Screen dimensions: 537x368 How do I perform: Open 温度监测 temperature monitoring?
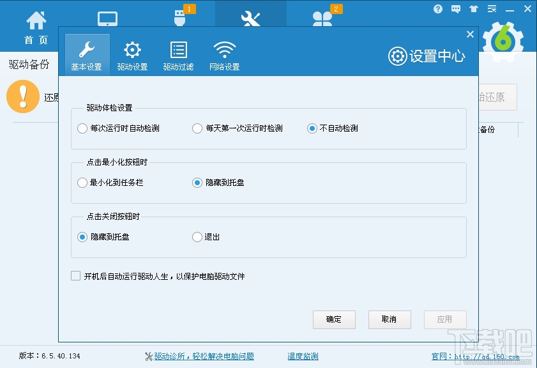[x=301, y=356]
